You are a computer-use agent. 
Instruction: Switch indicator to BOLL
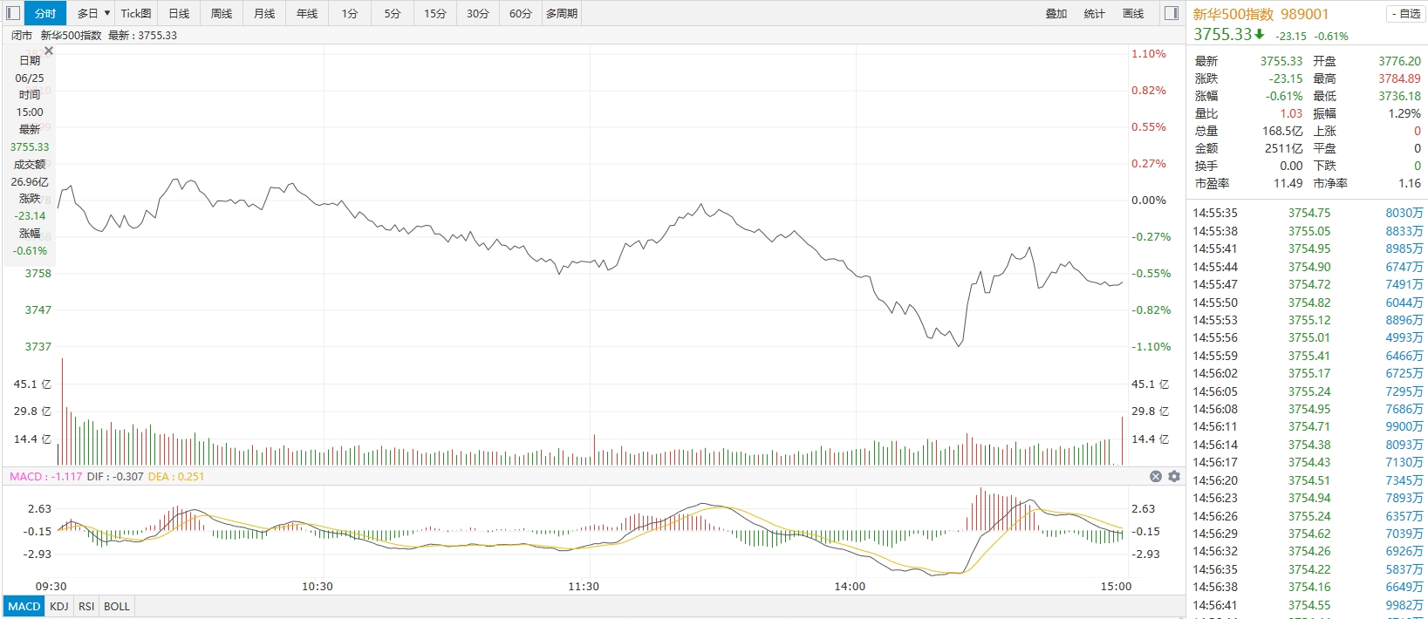pyautogui.click(x=117, y=607)
